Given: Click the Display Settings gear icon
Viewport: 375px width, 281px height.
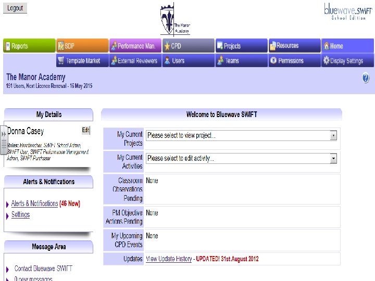Looking at the screenshot, I should coord(326,60).
